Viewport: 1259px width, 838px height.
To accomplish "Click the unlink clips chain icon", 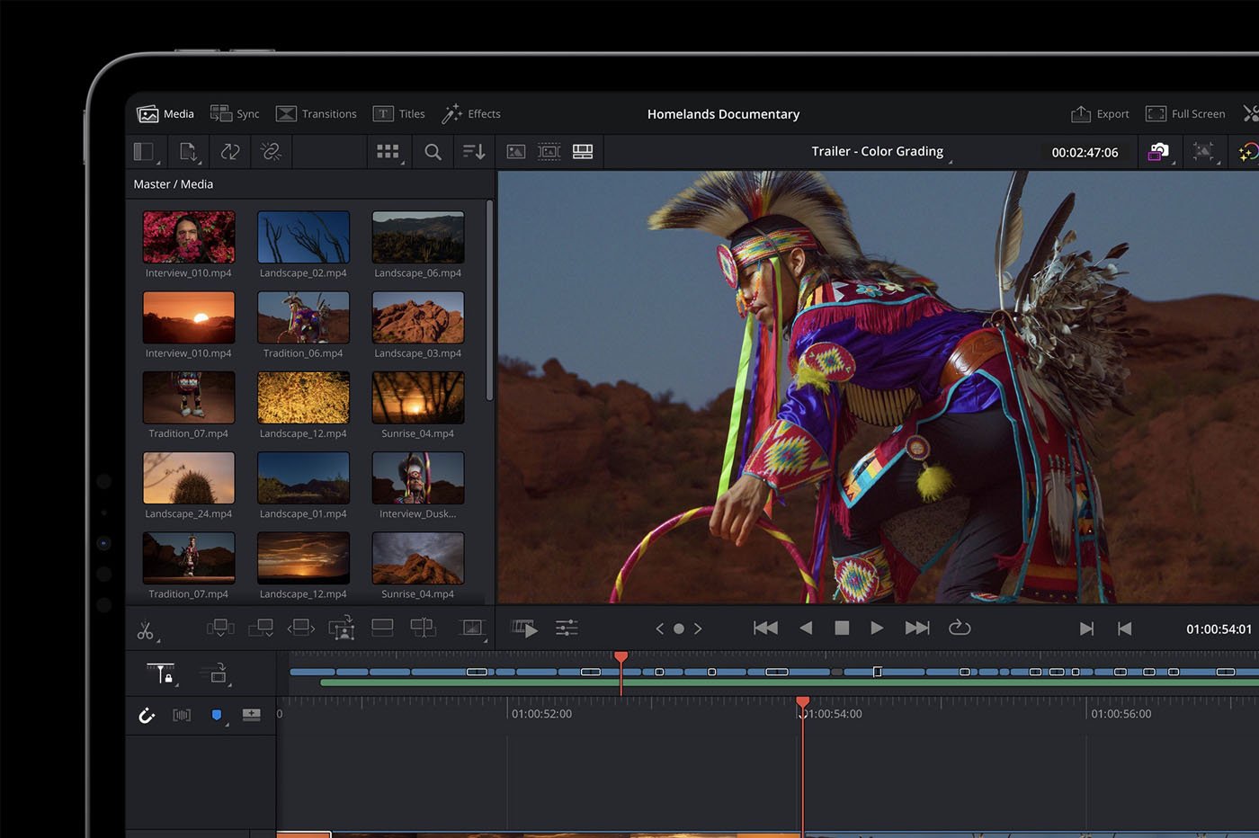I will coord(271,152).
